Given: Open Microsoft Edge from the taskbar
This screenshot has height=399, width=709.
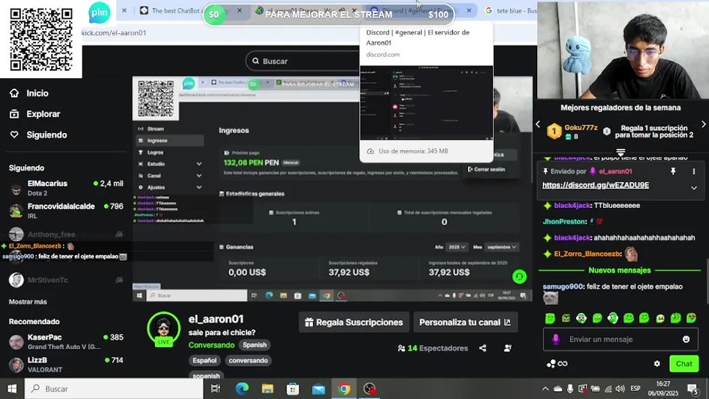Looking at the screenshot, I should (x=242, y=388).
